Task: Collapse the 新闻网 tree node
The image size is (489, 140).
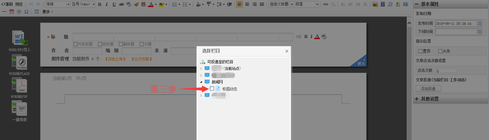Action: pos(201,82)
